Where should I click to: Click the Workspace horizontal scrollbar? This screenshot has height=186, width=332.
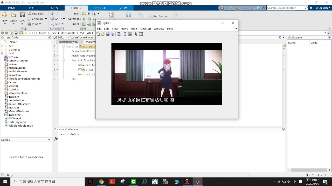point(309,170)
